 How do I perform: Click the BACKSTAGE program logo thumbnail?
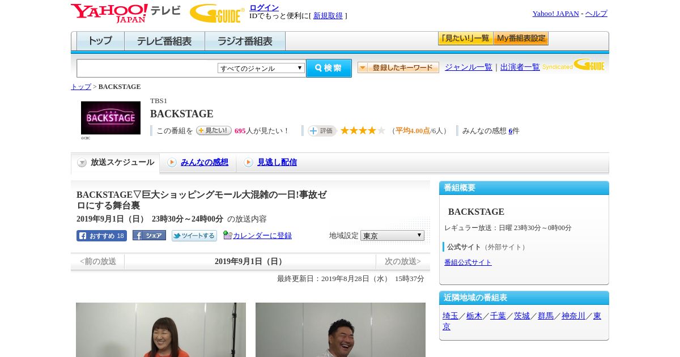pyautogui.click(x=110, y=118)
